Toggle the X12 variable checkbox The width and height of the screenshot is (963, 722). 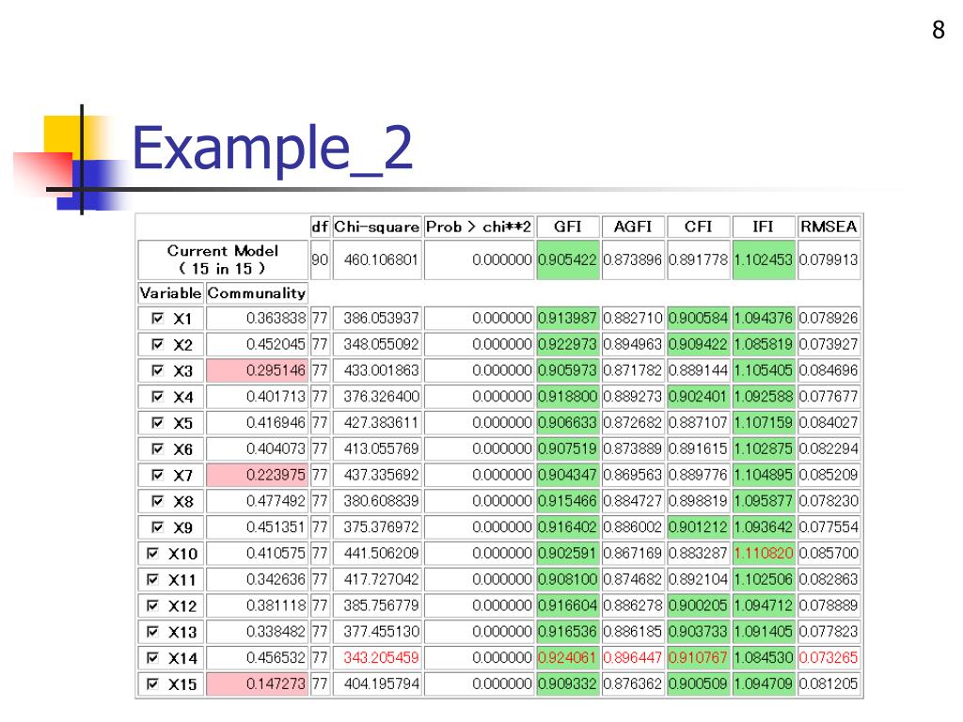(153, 605)
